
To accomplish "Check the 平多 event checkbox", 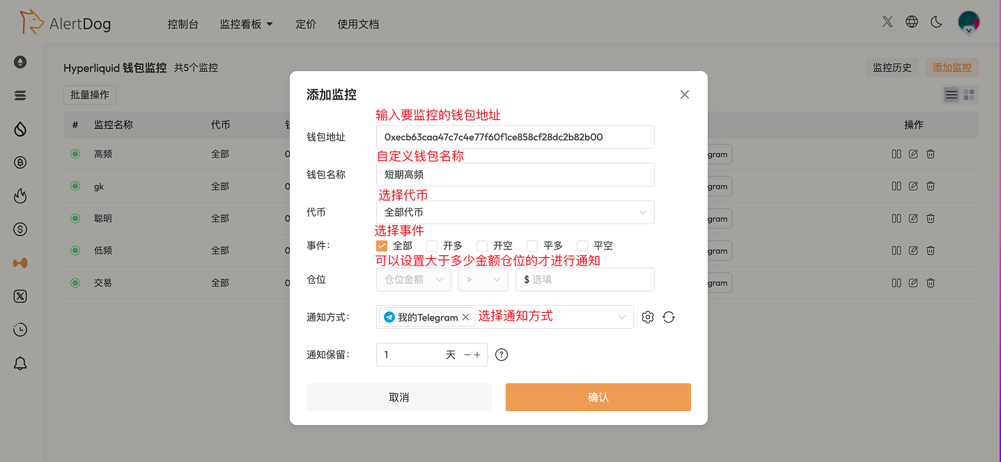I will tap(532, 246).
